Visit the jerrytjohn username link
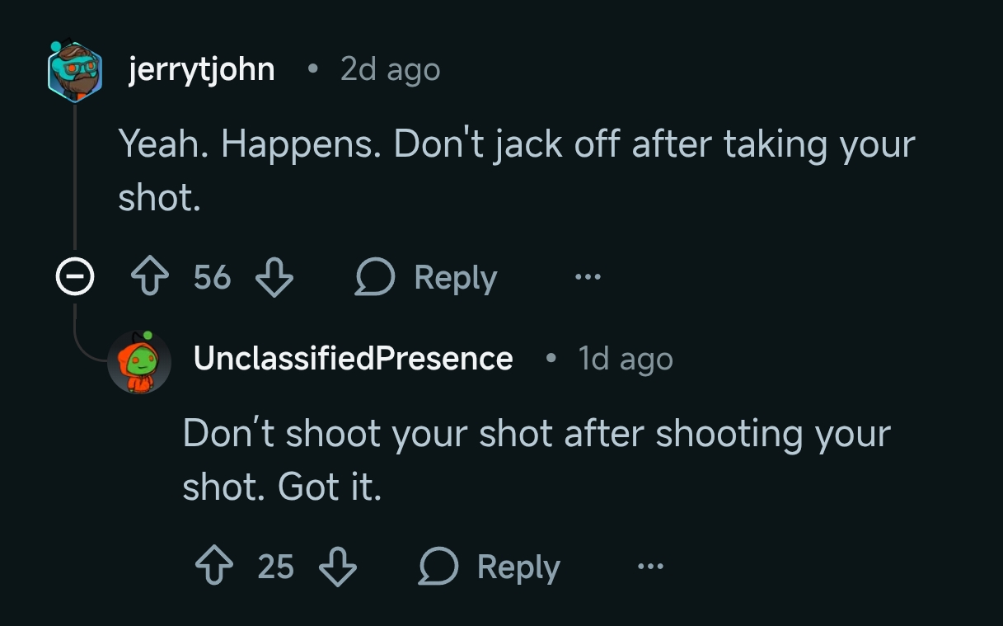Viewport: 1003px width, 626px height. pyautogui.click(x=201, y=69)
